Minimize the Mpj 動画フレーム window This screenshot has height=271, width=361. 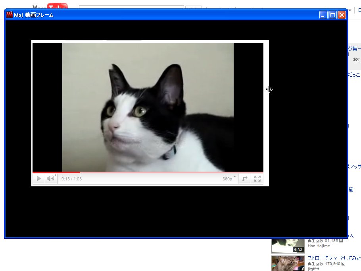pyautogui.click(x=323, y=15)
